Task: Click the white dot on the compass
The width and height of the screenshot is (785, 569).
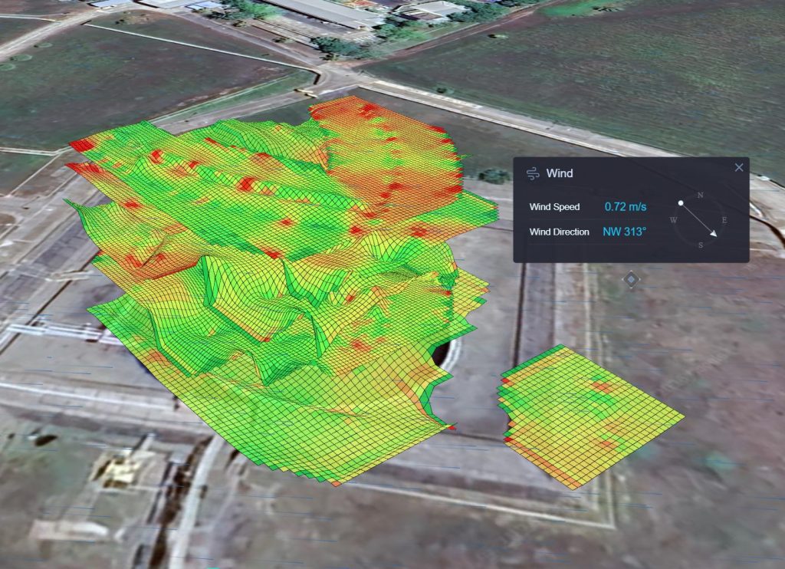Action: point(681,202)
